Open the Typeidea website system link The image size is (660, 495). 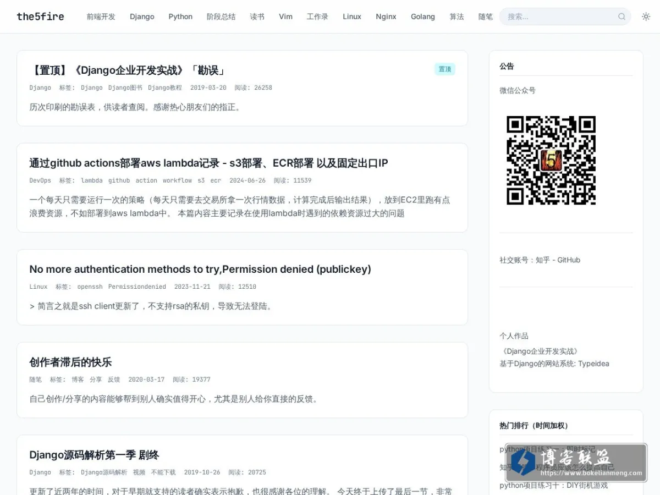pyautogui.click(x=593, y=364)
